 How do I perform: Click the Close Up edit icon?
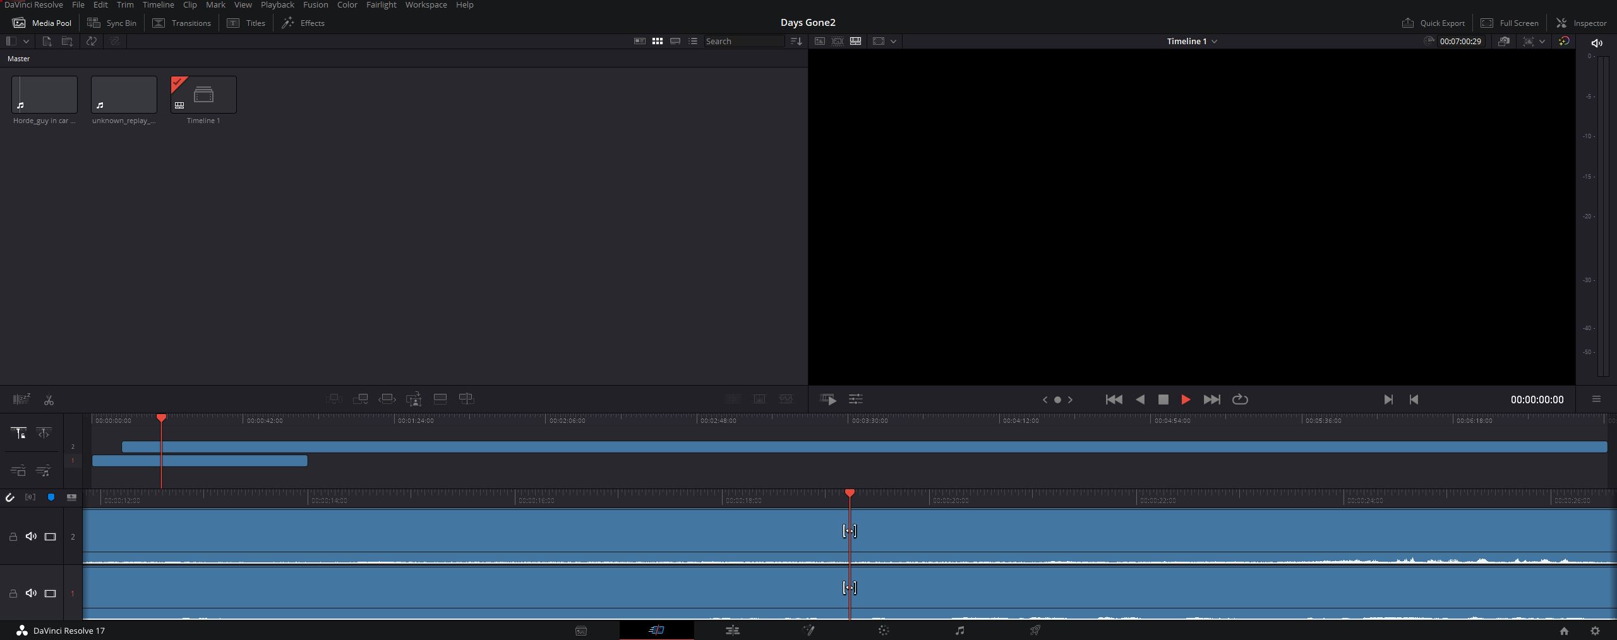coord(414,399)
